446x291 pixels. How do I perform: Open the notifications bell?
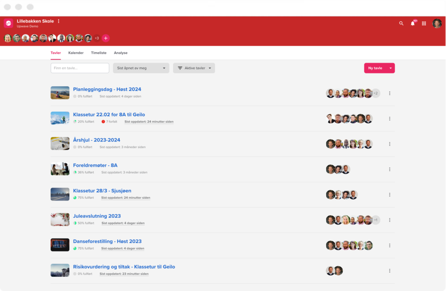coord(413,23)
